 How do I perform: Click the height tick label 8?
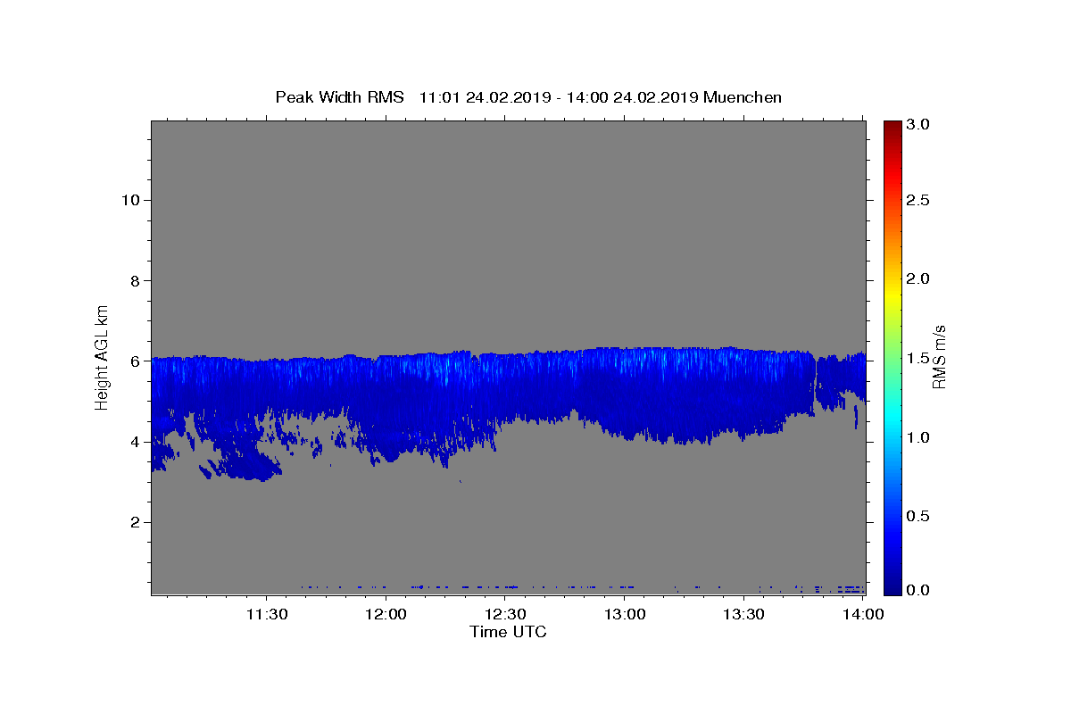tap(134, 280)
